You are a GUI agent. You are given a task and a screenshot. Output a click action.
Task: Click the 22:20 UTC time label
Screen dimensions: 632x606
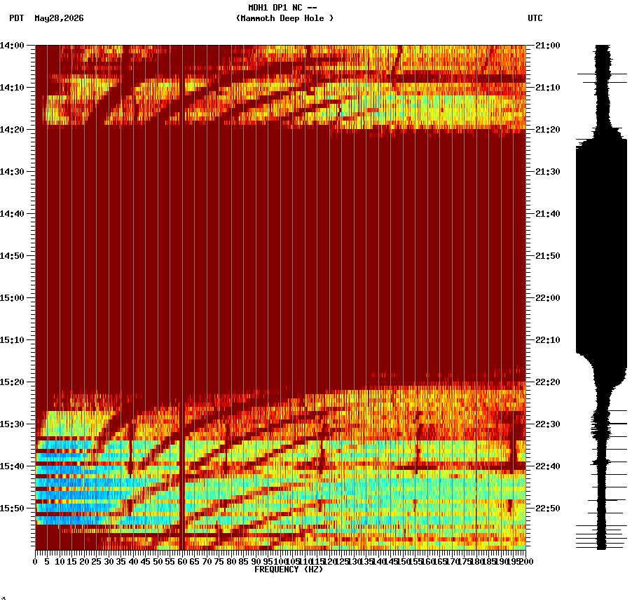coord(548,382)
